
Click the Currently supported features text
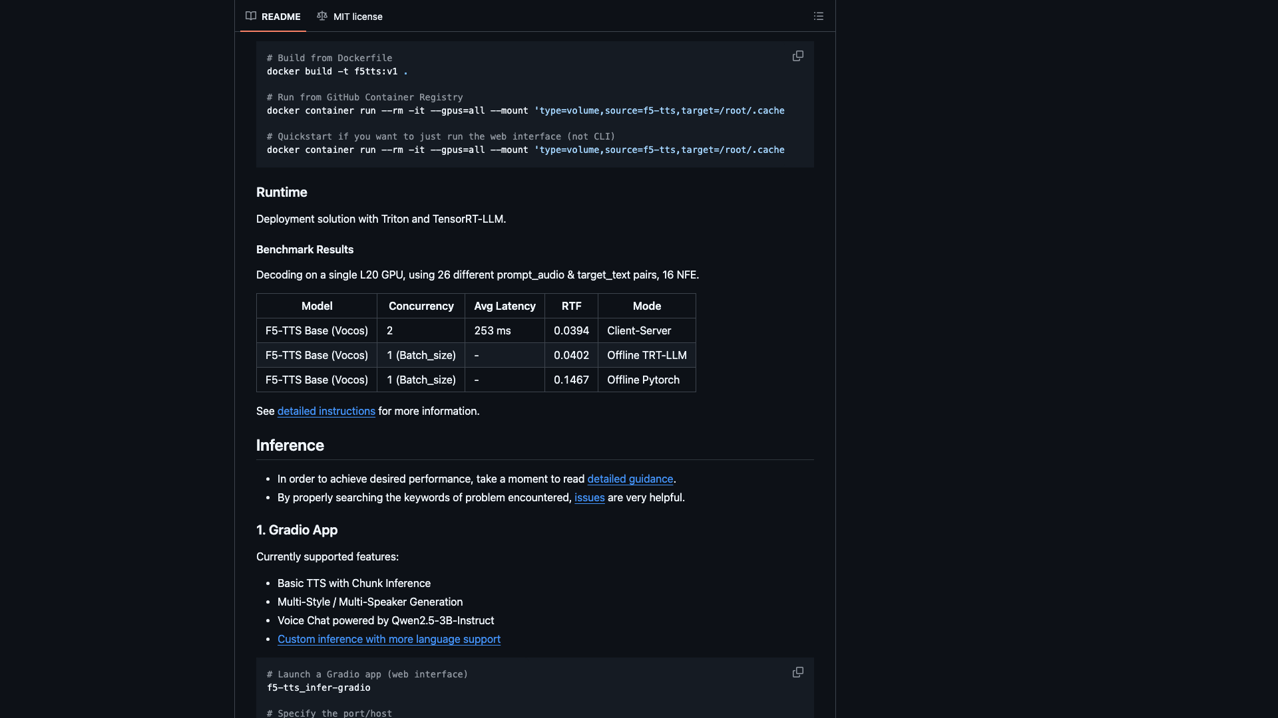327,556
